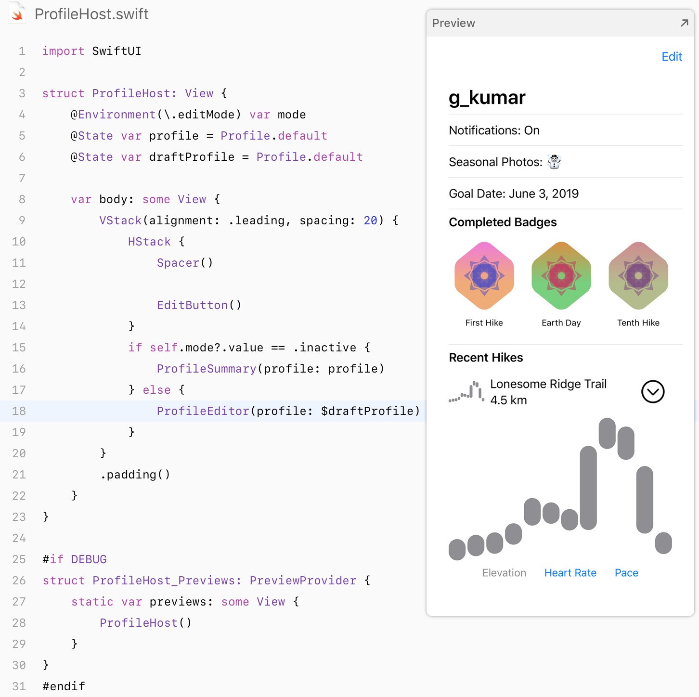This screenshot has height=697, width=699.
Task: Click line number 18 in the gutter
Action: point(19,411)
